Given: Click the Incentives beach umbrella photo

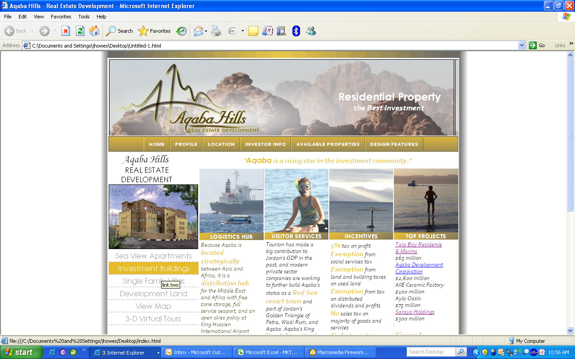Looking at the screenshot, I should coord(361,201).
